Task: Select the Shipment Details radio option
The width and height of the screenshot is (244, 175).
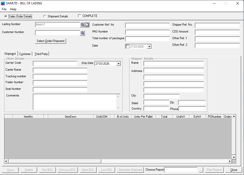Action: (45, 16)
